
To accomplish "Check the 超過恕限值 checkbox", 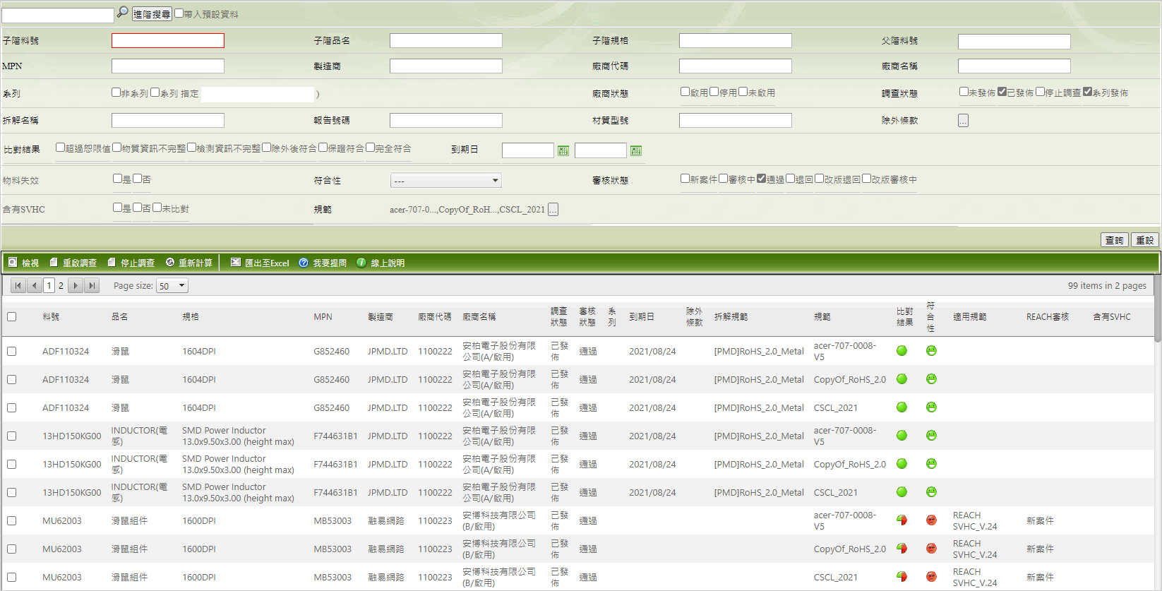I will click(60, 148).
